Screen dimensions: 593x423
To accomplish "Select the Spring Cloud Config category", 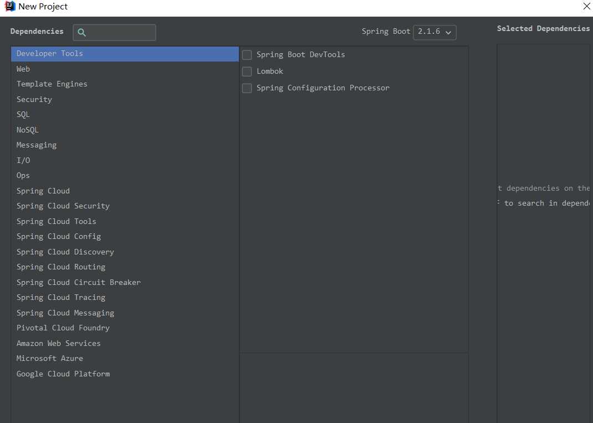I will 59,237.
